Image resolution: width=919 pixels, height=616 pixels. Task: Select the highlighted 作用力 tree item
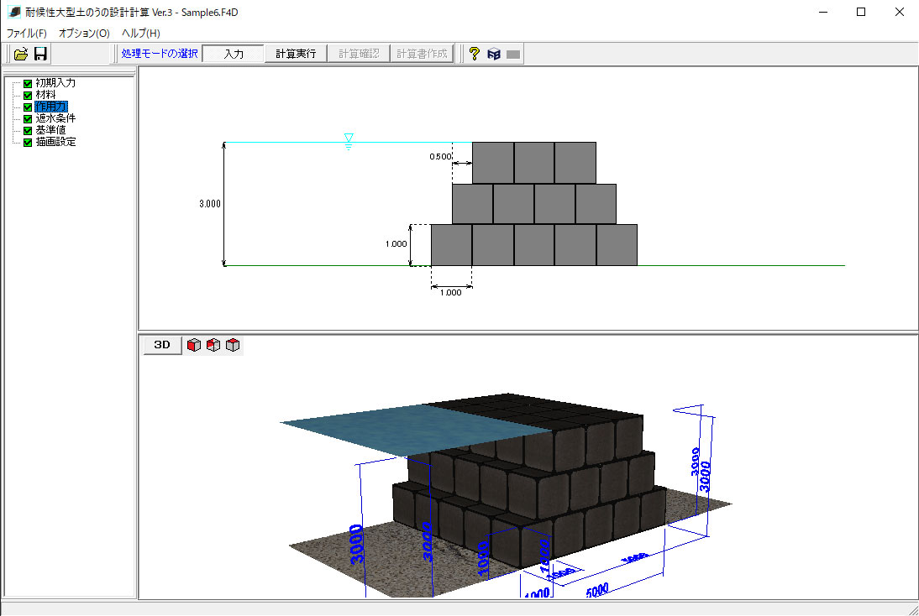pos(50,107)
